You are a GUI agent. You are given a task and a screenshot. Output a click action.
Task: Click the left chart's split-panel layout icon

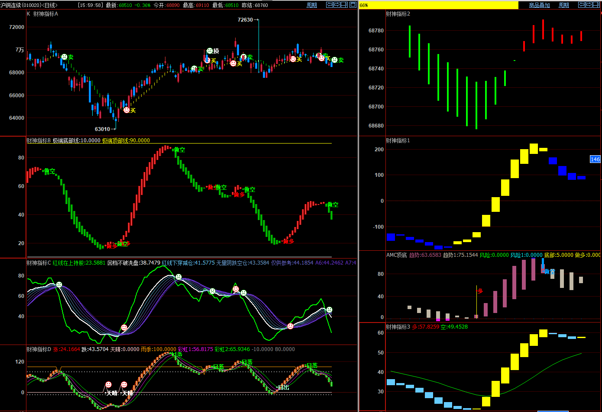(x=344, y=5)
